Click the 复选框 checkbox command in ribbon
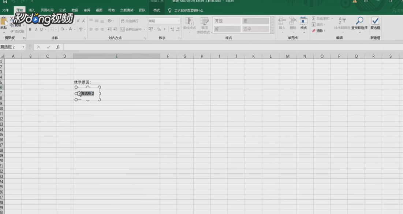Image resolution: width=403 pixels, height=214 pixels. 375,23
